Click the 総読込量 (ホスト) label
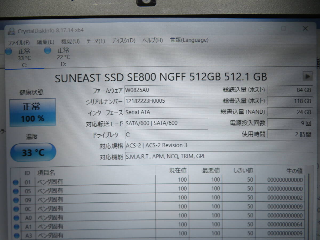Viewport: 320px width, 240px height. [244, 90]
